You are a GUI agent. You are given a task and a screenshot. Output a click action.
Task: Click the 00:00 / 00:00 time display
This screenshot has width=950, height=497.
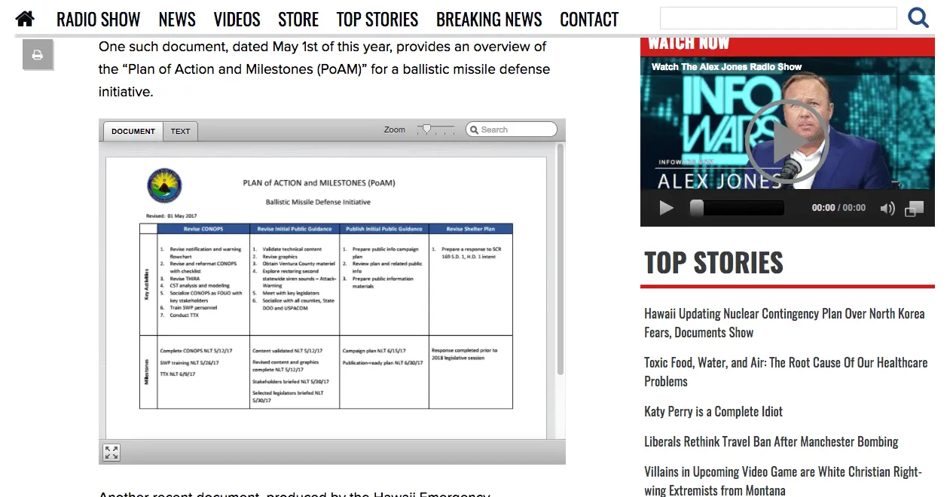point(839,208)
